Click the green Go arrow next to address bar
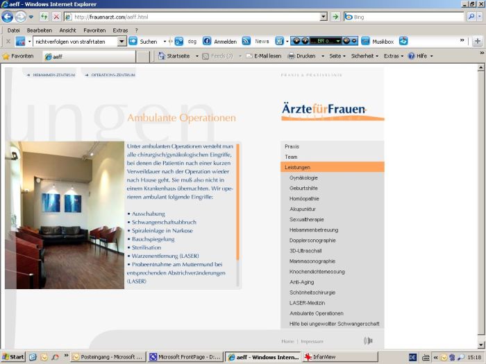 coord(335,17)
